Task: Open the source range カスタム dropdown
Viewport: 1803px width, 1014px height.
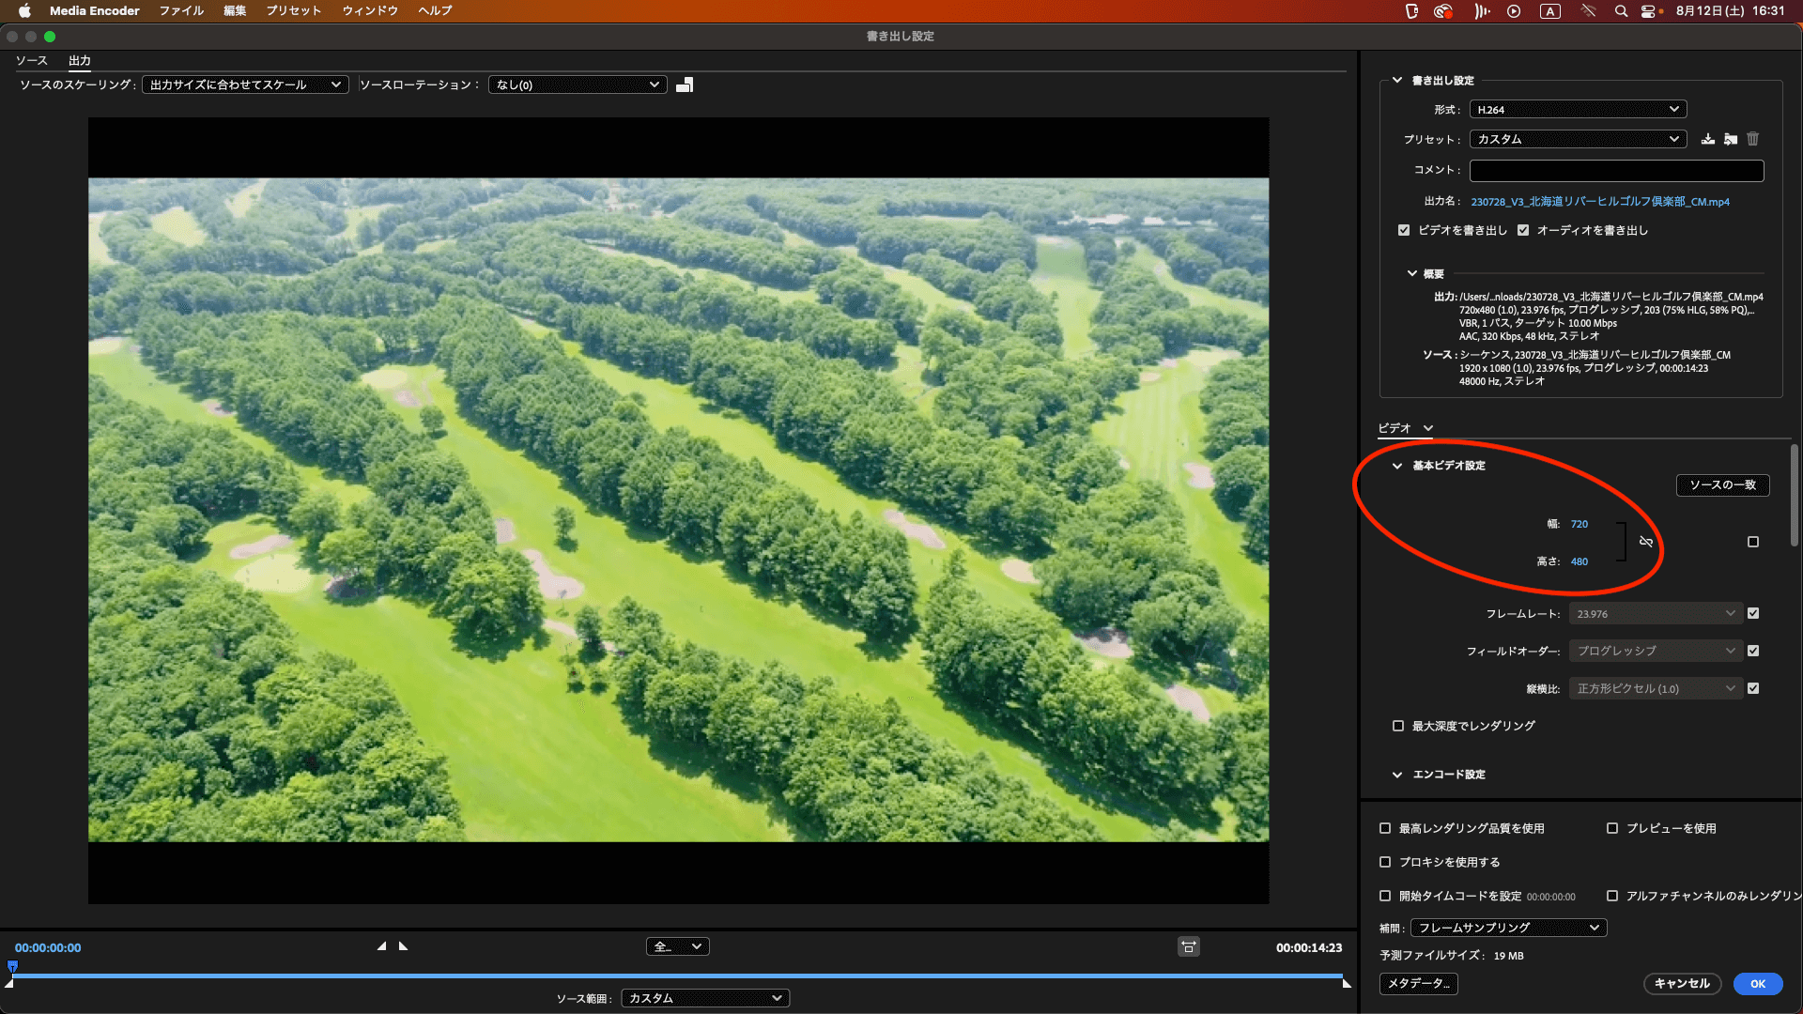Action: click(705, 998)
